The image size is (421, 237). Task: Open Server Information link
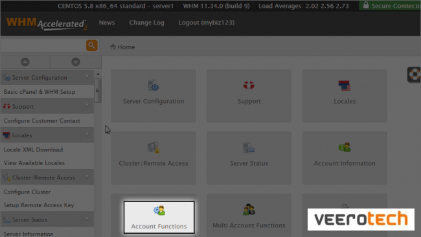pyautogui.click(x=28, y=234)
